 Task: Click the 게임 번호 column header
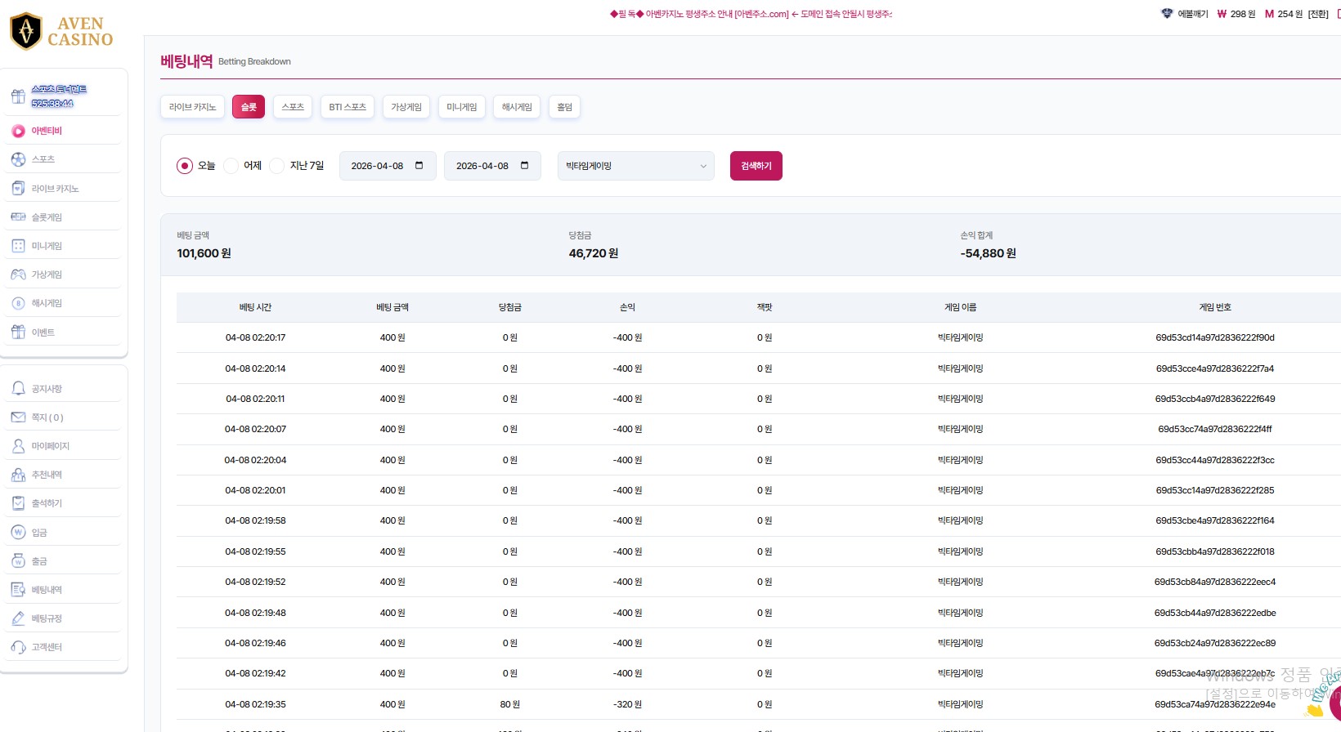coord(1214,307)
